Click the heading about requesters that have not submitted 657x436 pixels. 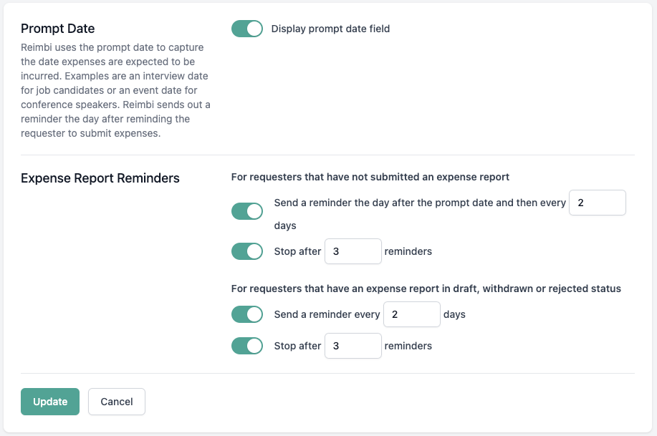point(370,177)
